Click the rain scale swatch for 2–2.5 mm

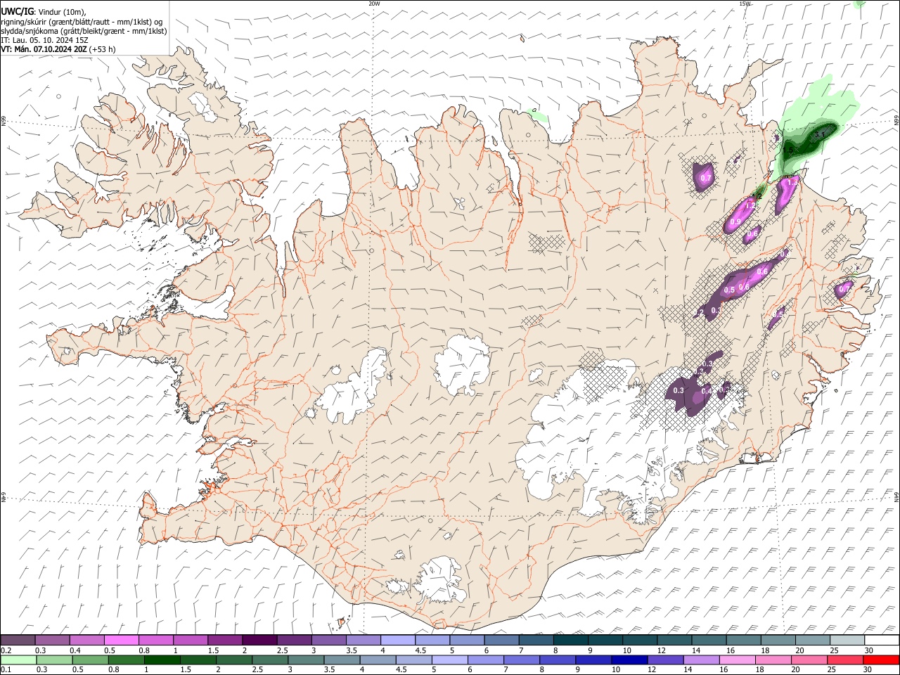pos(235,660)
